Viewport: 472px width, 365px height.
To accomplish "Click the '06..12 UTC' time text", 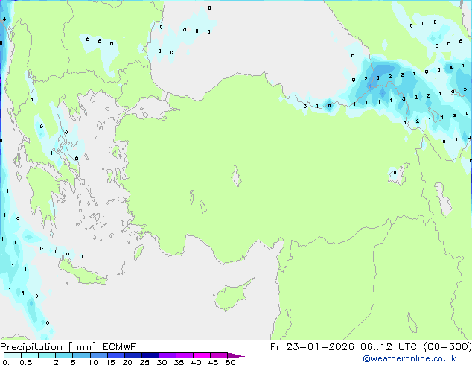I will (x=389, y=347).
